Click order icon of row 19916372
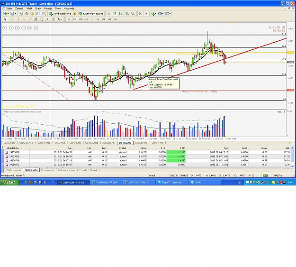Viewport: 296px width, 267px height. point(6,165)
